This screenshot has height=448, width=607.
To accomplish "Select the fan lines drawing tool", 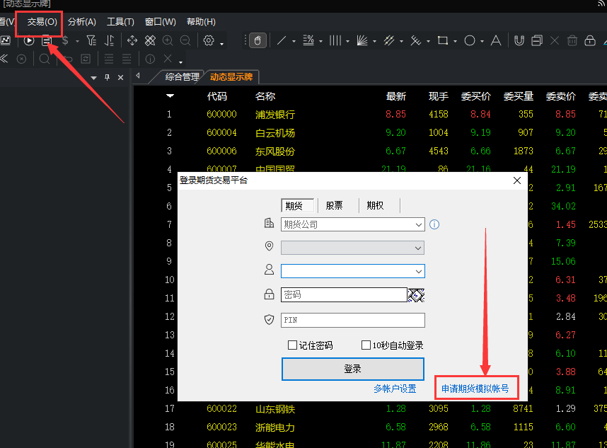I will [362, 40].
